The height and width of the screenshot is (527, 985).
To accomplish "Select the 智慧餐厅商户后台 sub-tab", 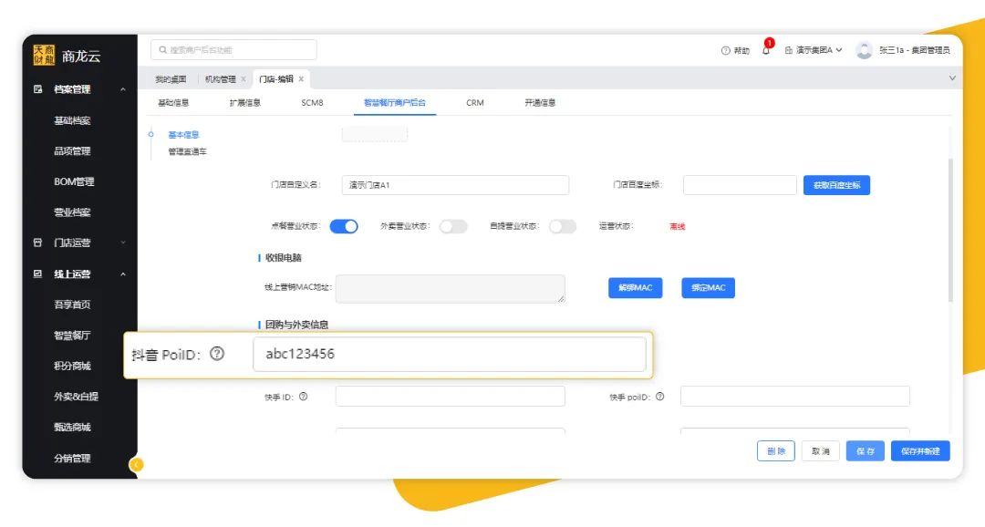I will tap(395, 102).
